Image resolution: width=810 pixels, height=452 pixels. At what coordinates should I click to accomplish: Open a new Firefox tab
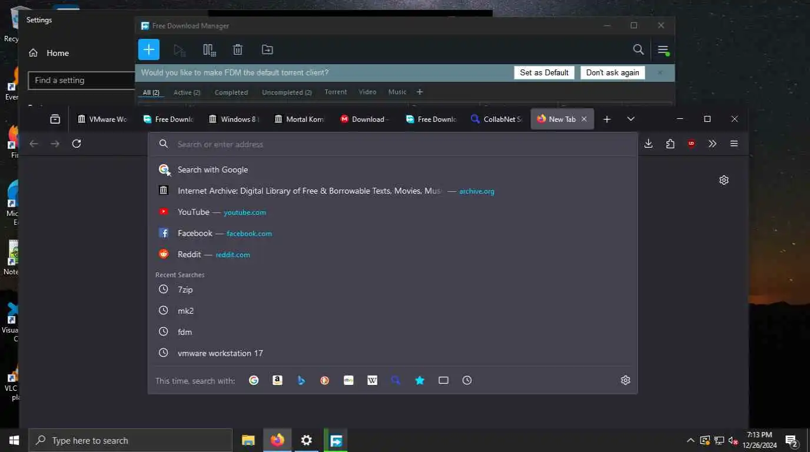pyautogui.click(x=607, y=119)
